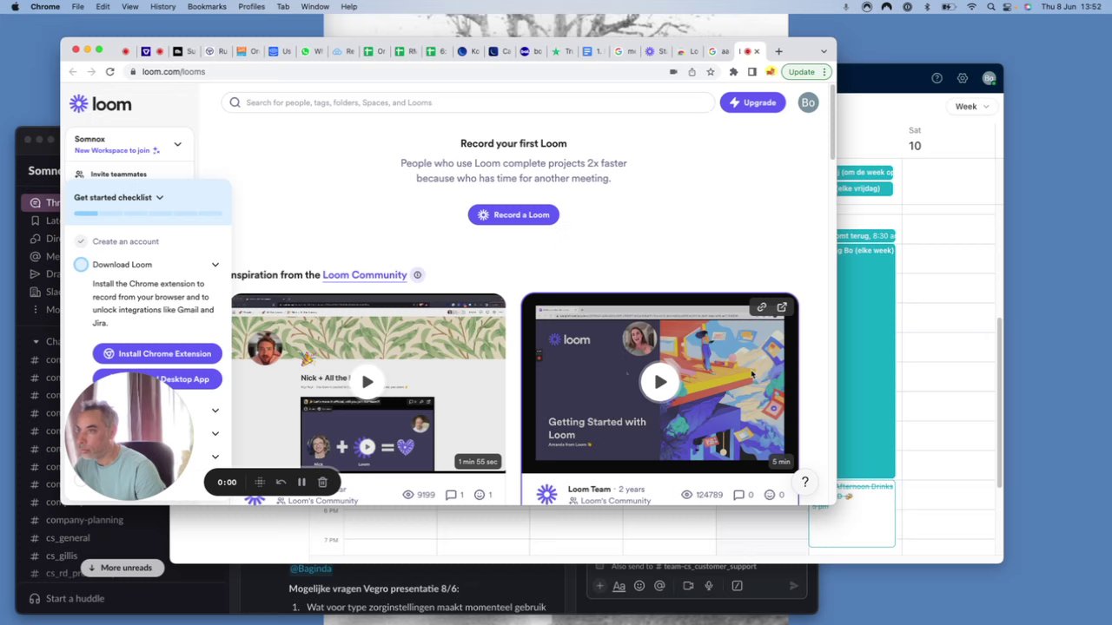Collapse the Get started checklist
Viewport: 1112px width, 625px height.
[x=160, y=198]
